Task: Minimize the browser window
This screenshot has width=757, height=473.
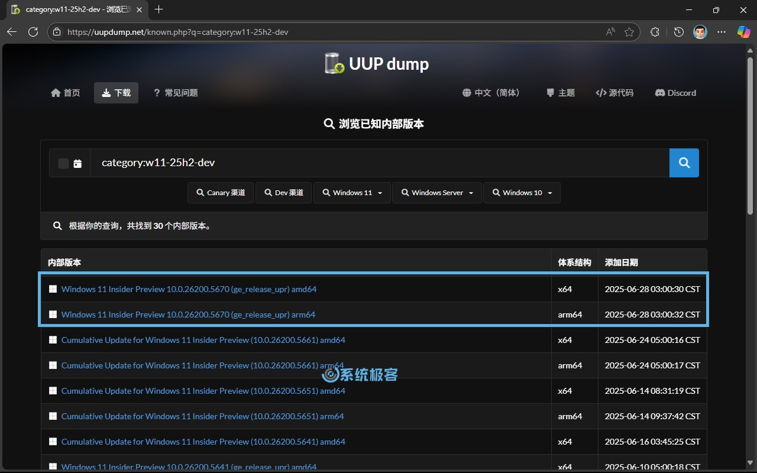Action: pyautogui.click(x=689, y=9)
